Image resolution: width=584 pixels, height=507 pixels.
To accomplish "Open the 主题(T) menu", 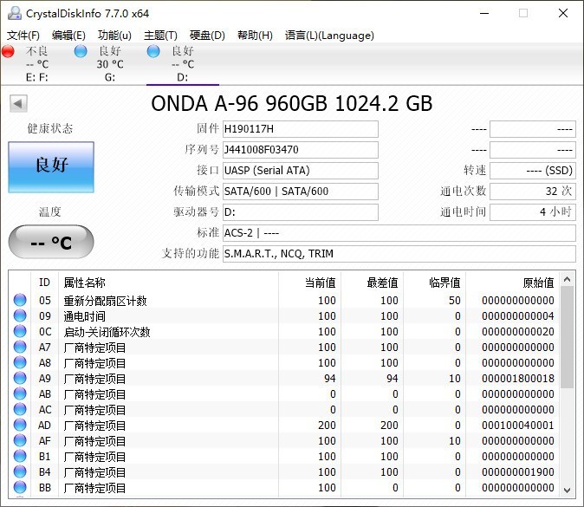I will tap(160, 36).
